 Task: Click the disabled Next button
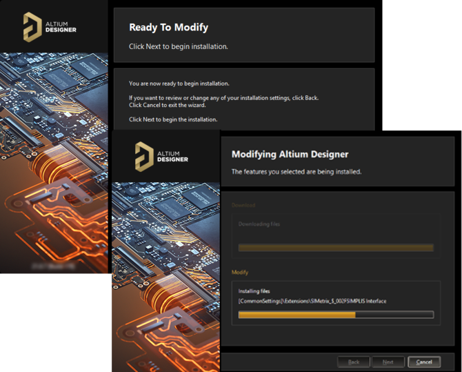[x=388, y=362]
